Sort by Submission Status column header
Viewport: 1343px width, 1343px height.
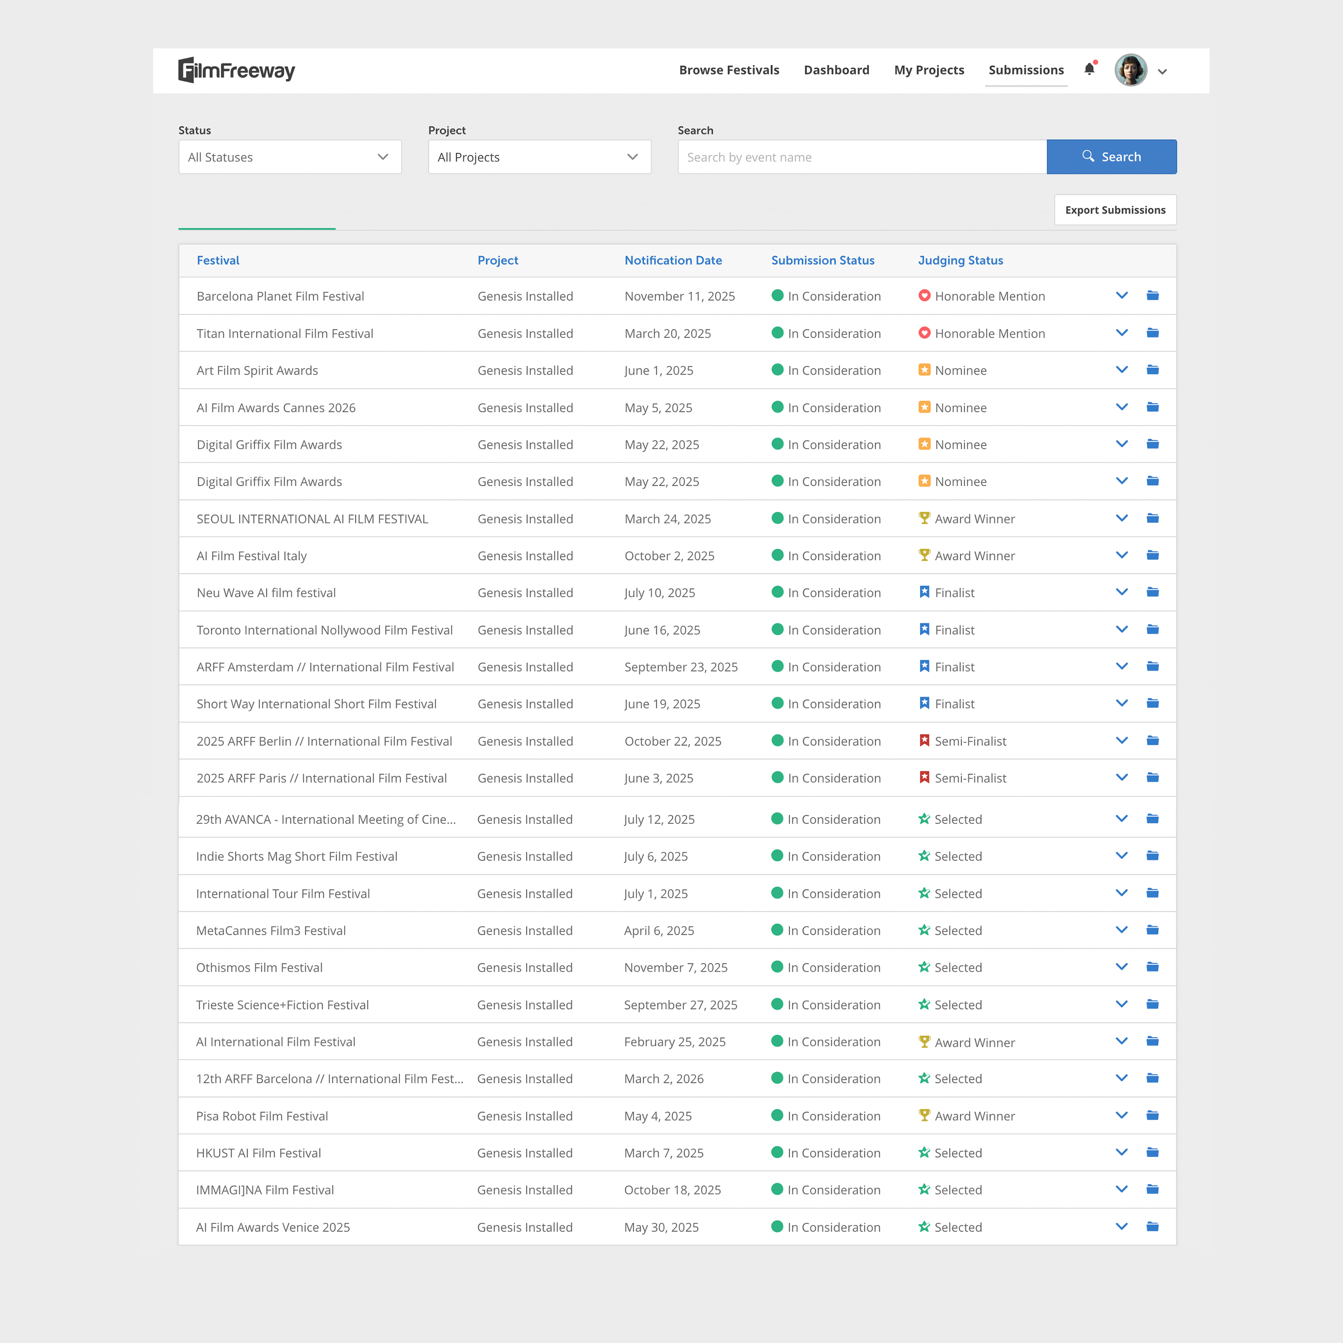click(823, 260)
